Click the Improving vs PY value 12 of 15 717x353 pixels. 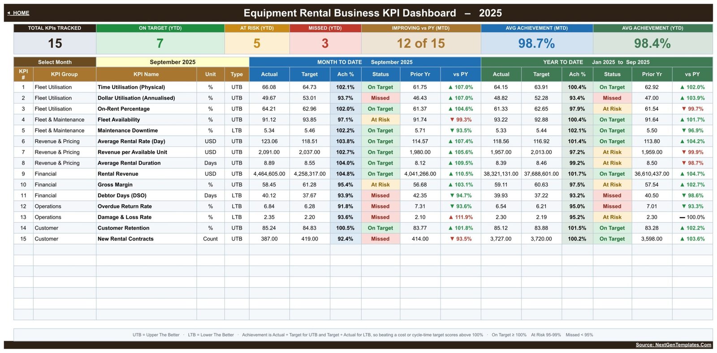tap(421, 43)
